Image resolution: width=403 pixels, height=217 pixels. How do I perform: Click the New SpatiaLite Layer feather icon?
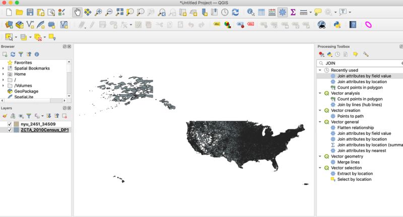41,25
